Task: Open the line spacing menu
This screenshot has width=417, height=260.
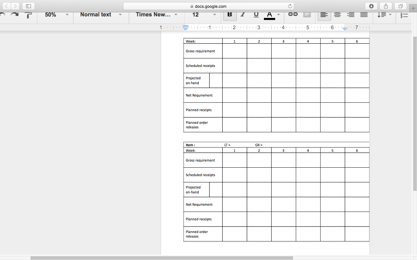Action: click(x=384, y=15)
